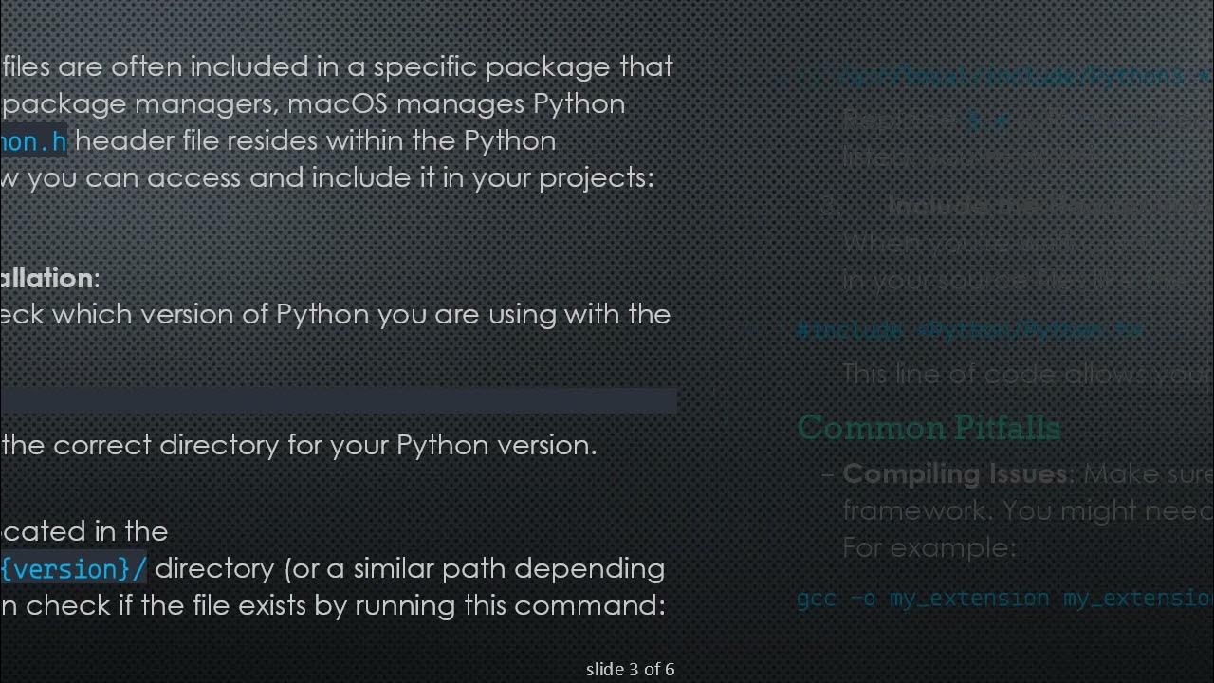Click the 'slide 3 of 6' indicator

pos(630,669)
